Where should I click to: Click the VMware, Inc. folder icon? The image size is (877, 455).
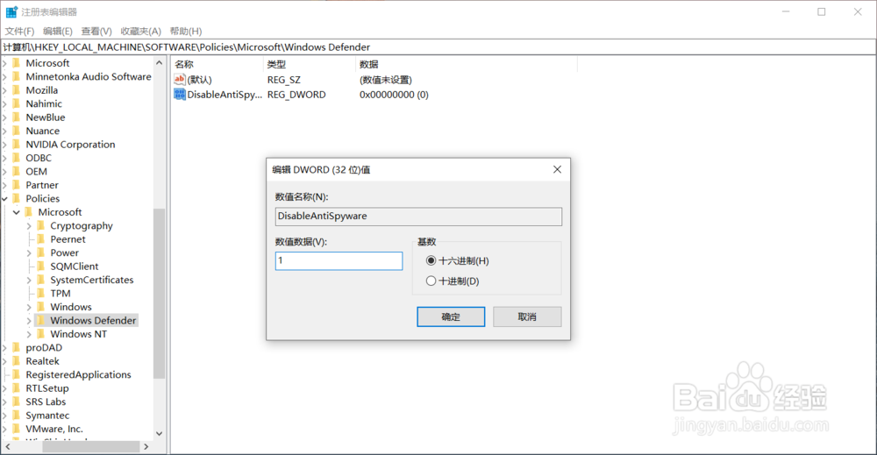[16, 429]
